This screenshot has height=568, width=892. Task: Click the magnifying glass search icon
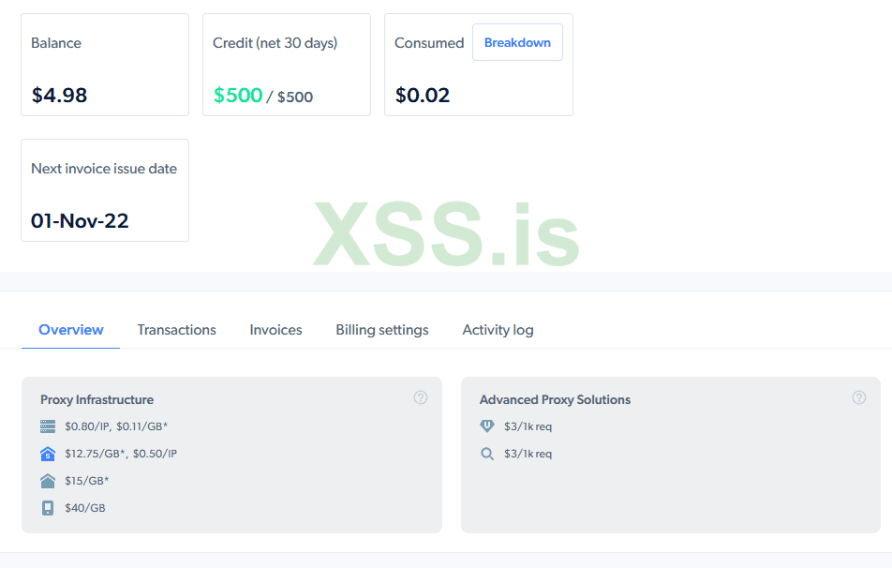point(486,454)
